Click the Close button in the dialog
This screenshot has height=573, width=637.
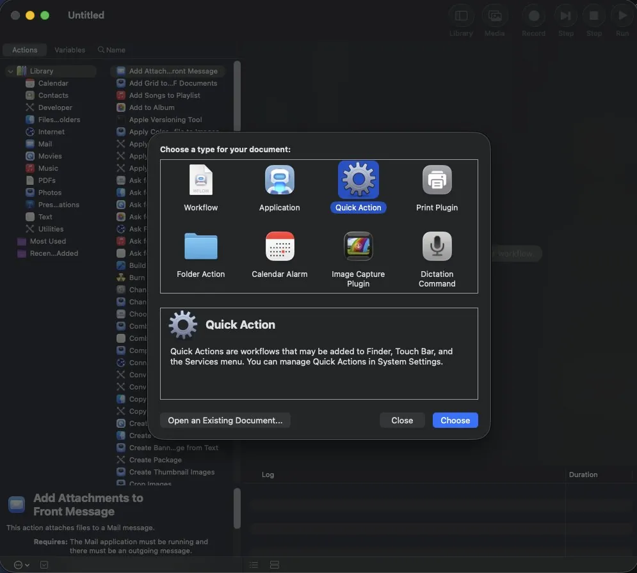402,420
